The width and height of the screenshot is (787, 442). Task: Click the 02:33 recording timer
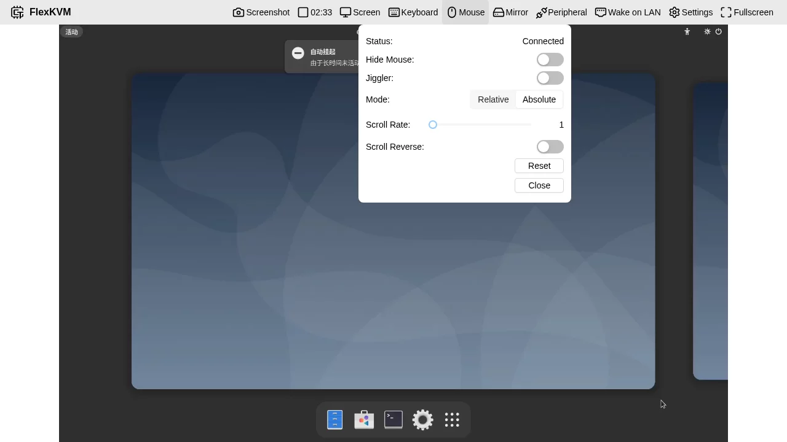pos(315,12)
